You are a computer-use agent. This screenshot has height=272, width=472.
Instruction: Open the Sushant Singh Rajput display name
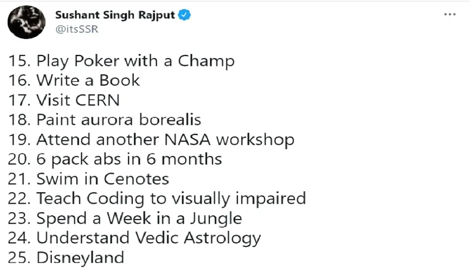(x=115, y=15)
